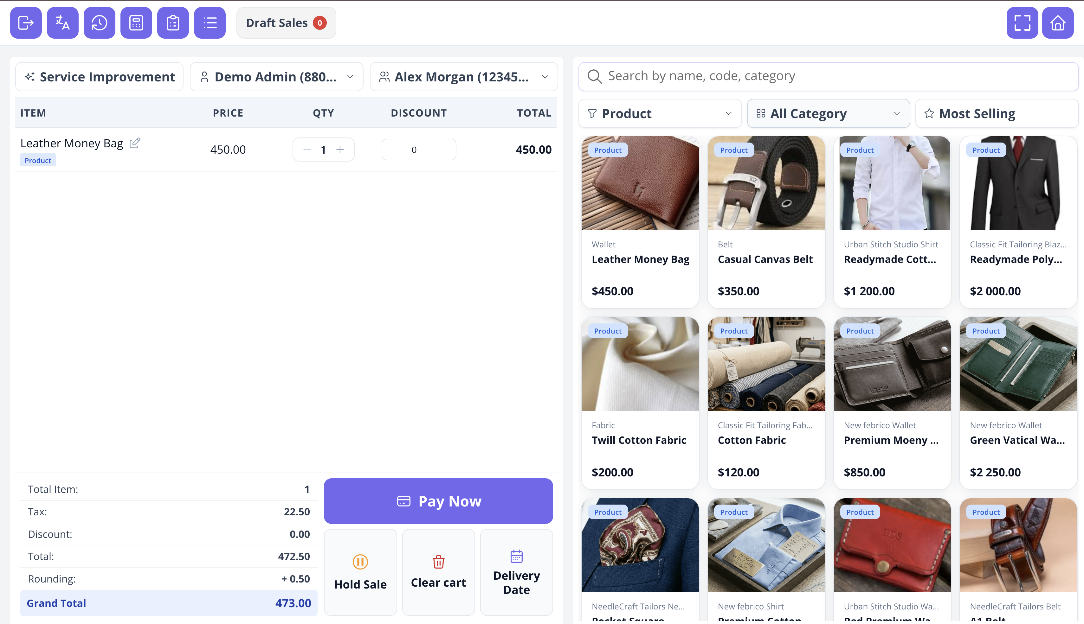Open the sales history clock icon
This screenshot has width=1084, height=624.
coord(100,23)
